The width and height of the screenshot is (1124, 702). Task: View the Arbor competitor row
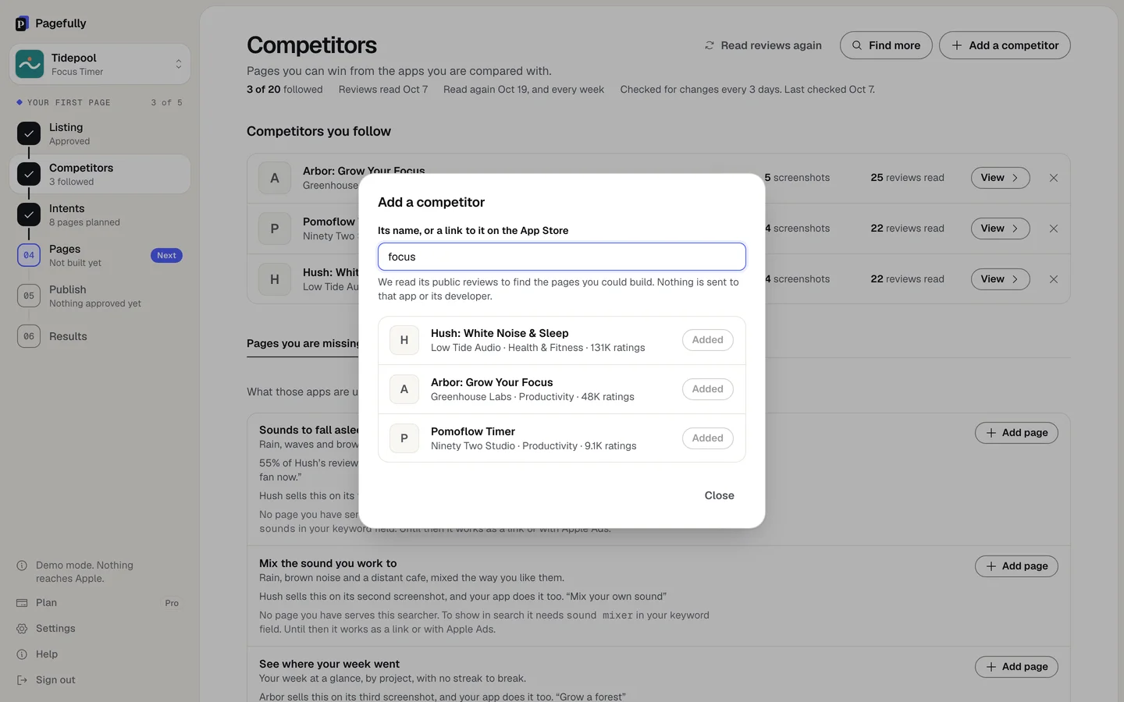1001,178
